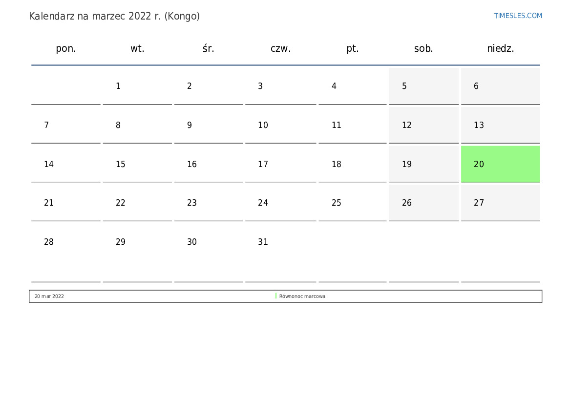Click the 'sob.' weekday header
The image size is (571, 404).
click(423, 48)
